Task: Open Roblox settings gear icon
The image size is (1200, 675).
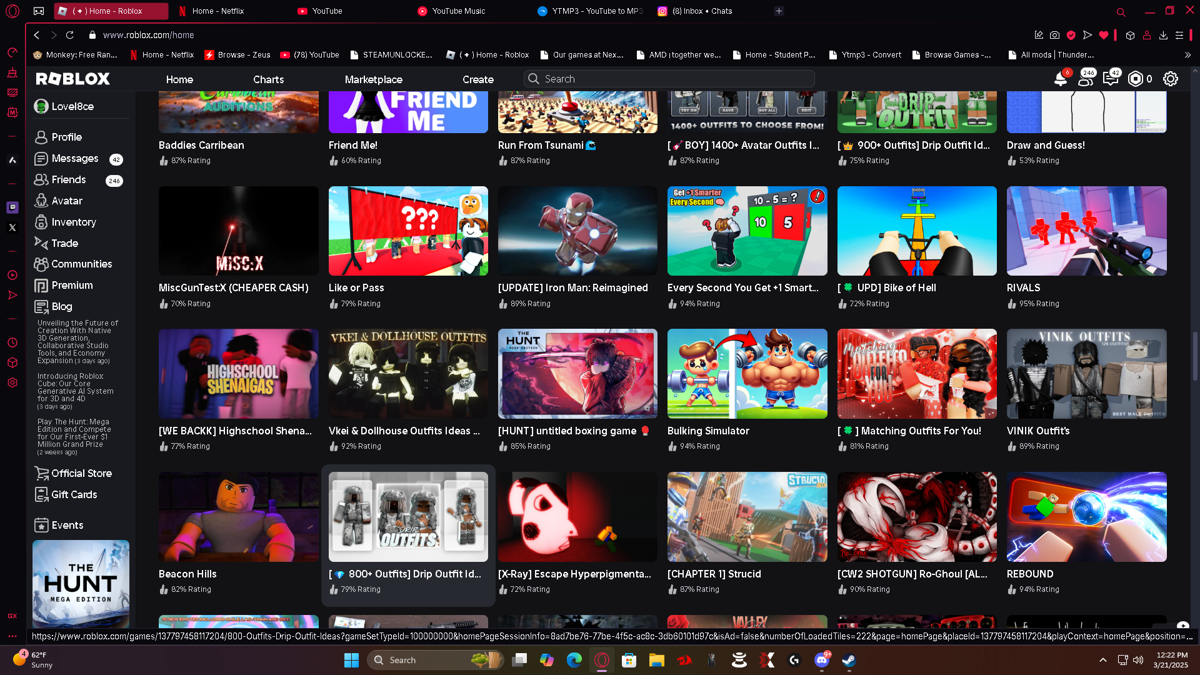Action: tap(1170, 79)
